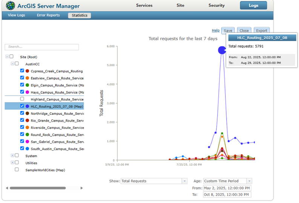The image size is (299, 203).
Task: Uncheck Rio_Grande_Campus_Route checkbox
Action: coord(22,120)
